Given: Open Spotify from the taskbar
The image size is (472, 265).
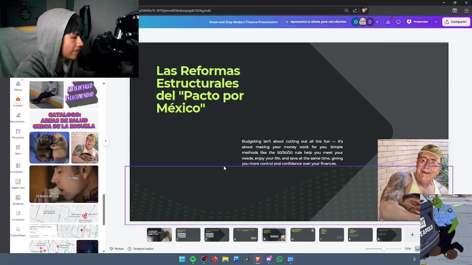Looking at the screenshot, I should click(x=193, y=259).
